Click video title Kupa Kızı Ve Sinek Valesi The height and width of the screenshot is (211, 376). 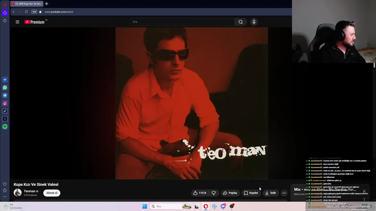tap(36, 184)
